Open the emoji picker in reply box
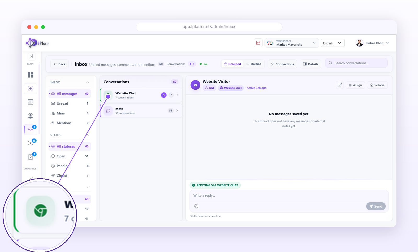This screenshot has width=418, height=252. (x=196, y=206)
